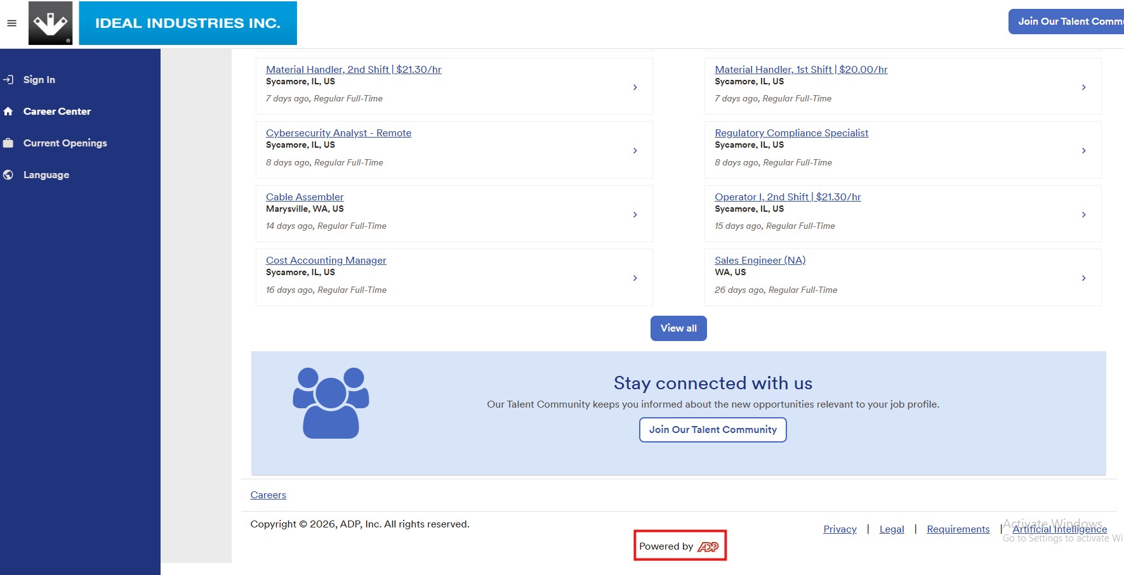The height and width of the screenshot is (575, 1124).
Task: Expand Cable Assembler row chevron
Action: pyautogui.click(x=635, y=214)
